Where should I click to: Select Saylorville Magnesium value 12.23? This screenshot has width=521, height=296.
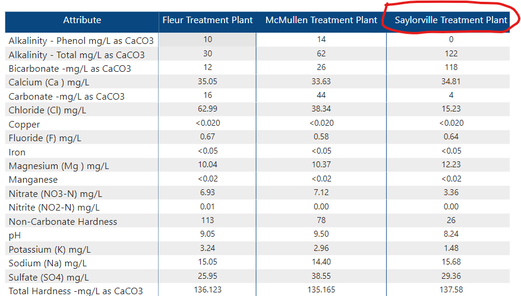pos(451,164)
